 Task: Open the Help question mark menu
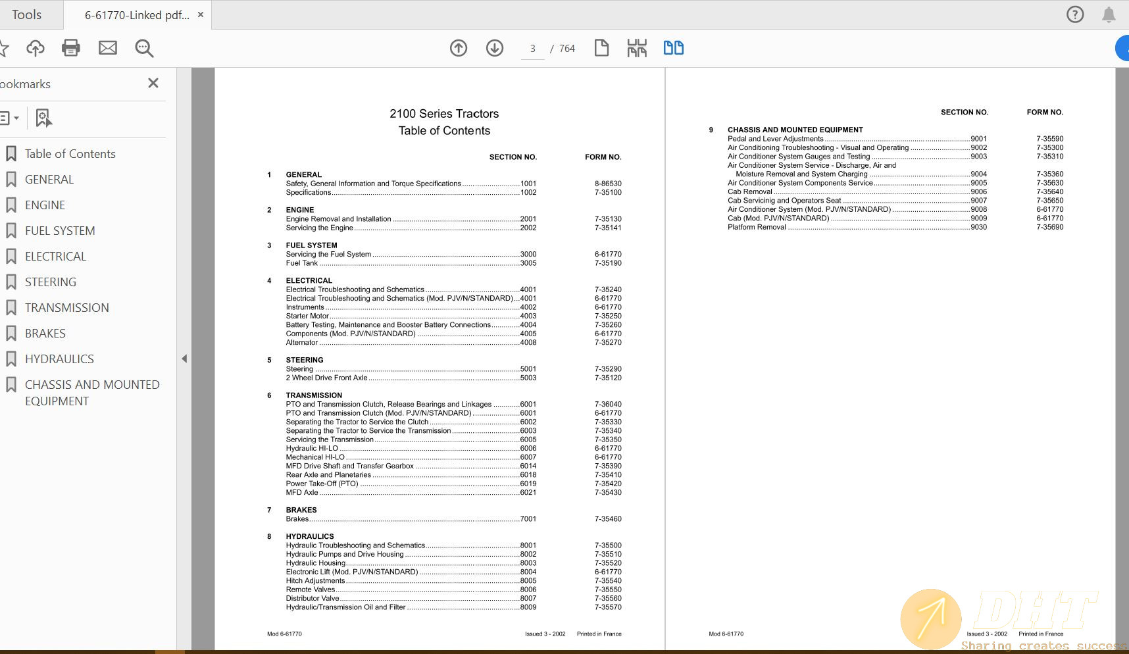1075,14
